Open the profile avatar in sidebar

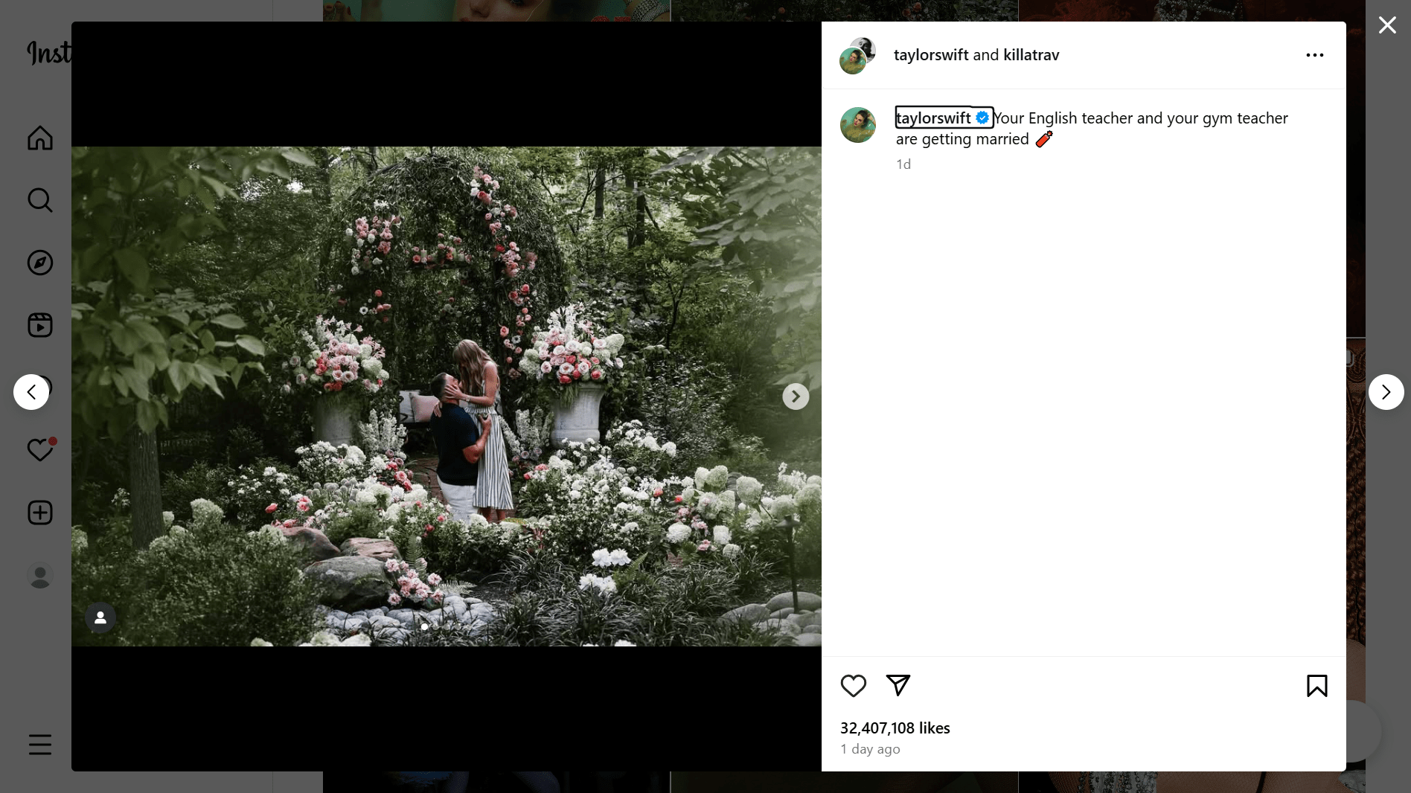click(x=40, y=575)
